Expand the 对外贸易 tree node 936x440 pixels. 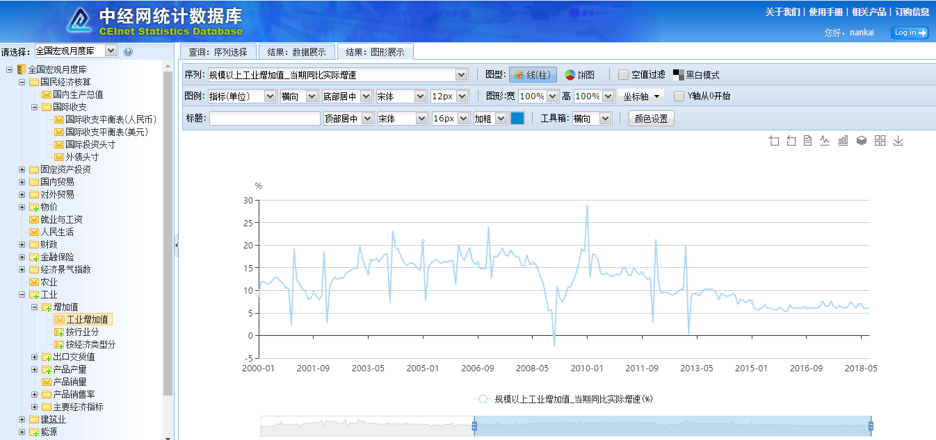pos(22,194)
